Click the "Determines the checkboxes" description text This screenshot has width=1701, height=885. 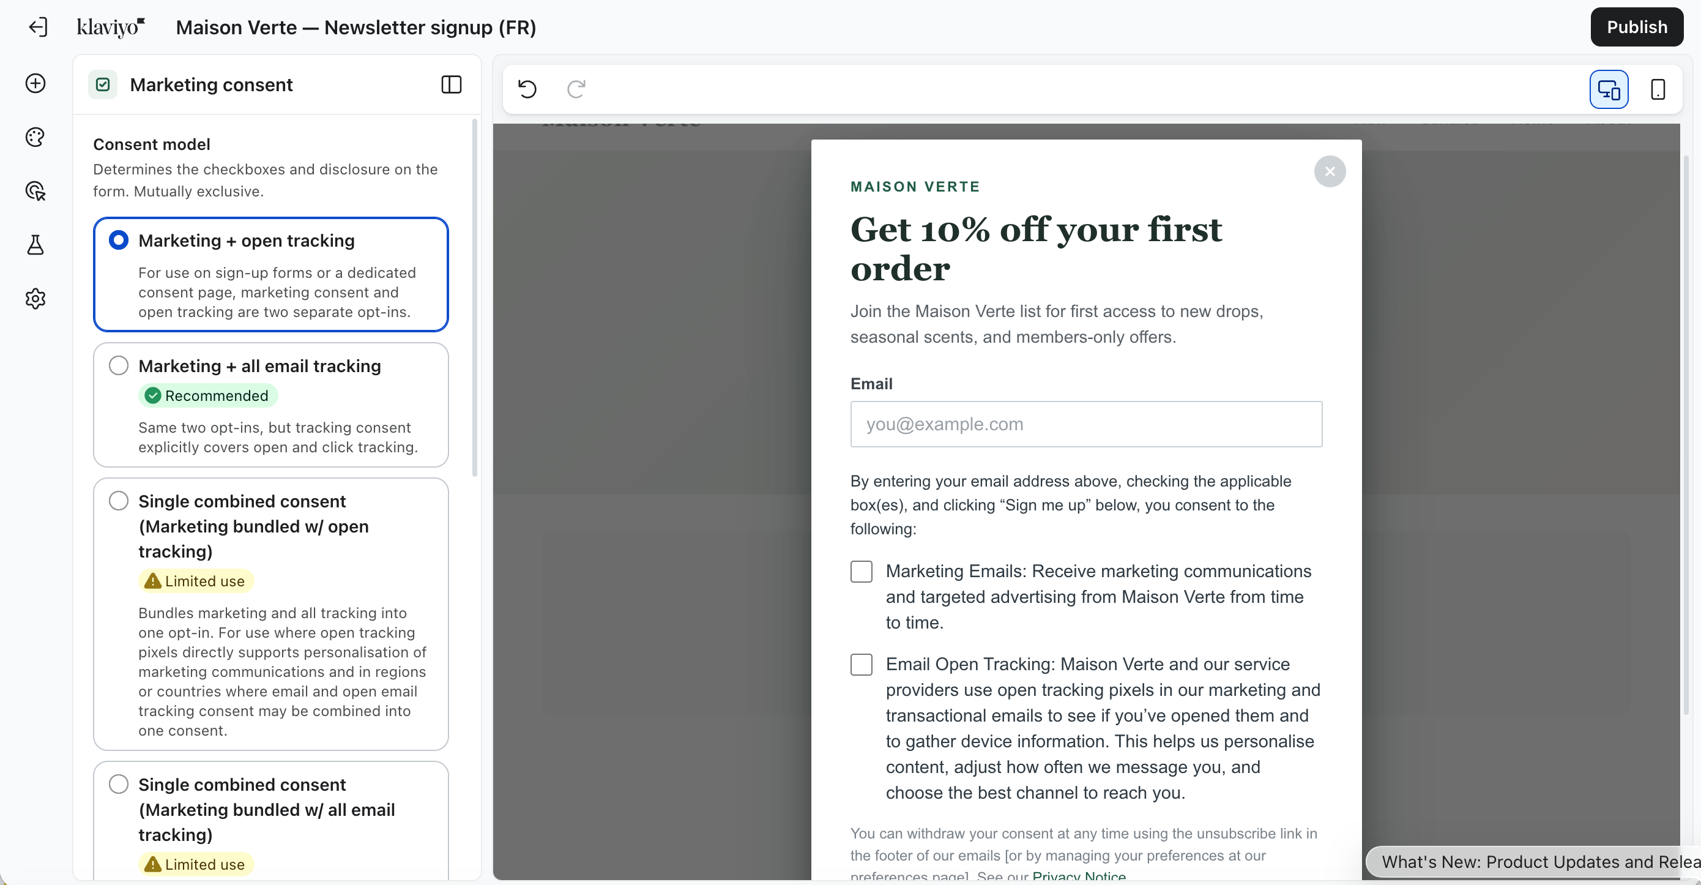[266, 181]
